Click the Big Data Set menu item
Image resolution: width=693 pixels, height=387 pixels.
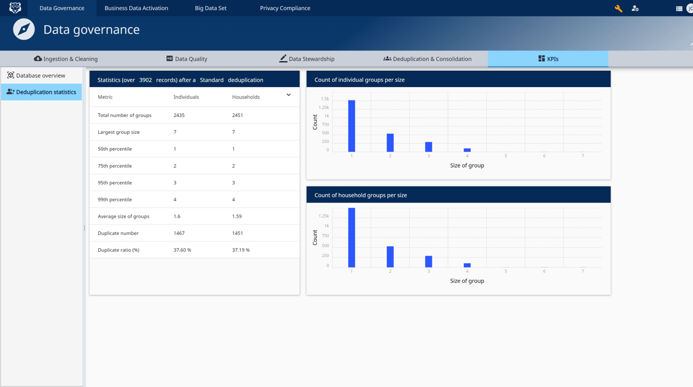[x=210, y=8]
